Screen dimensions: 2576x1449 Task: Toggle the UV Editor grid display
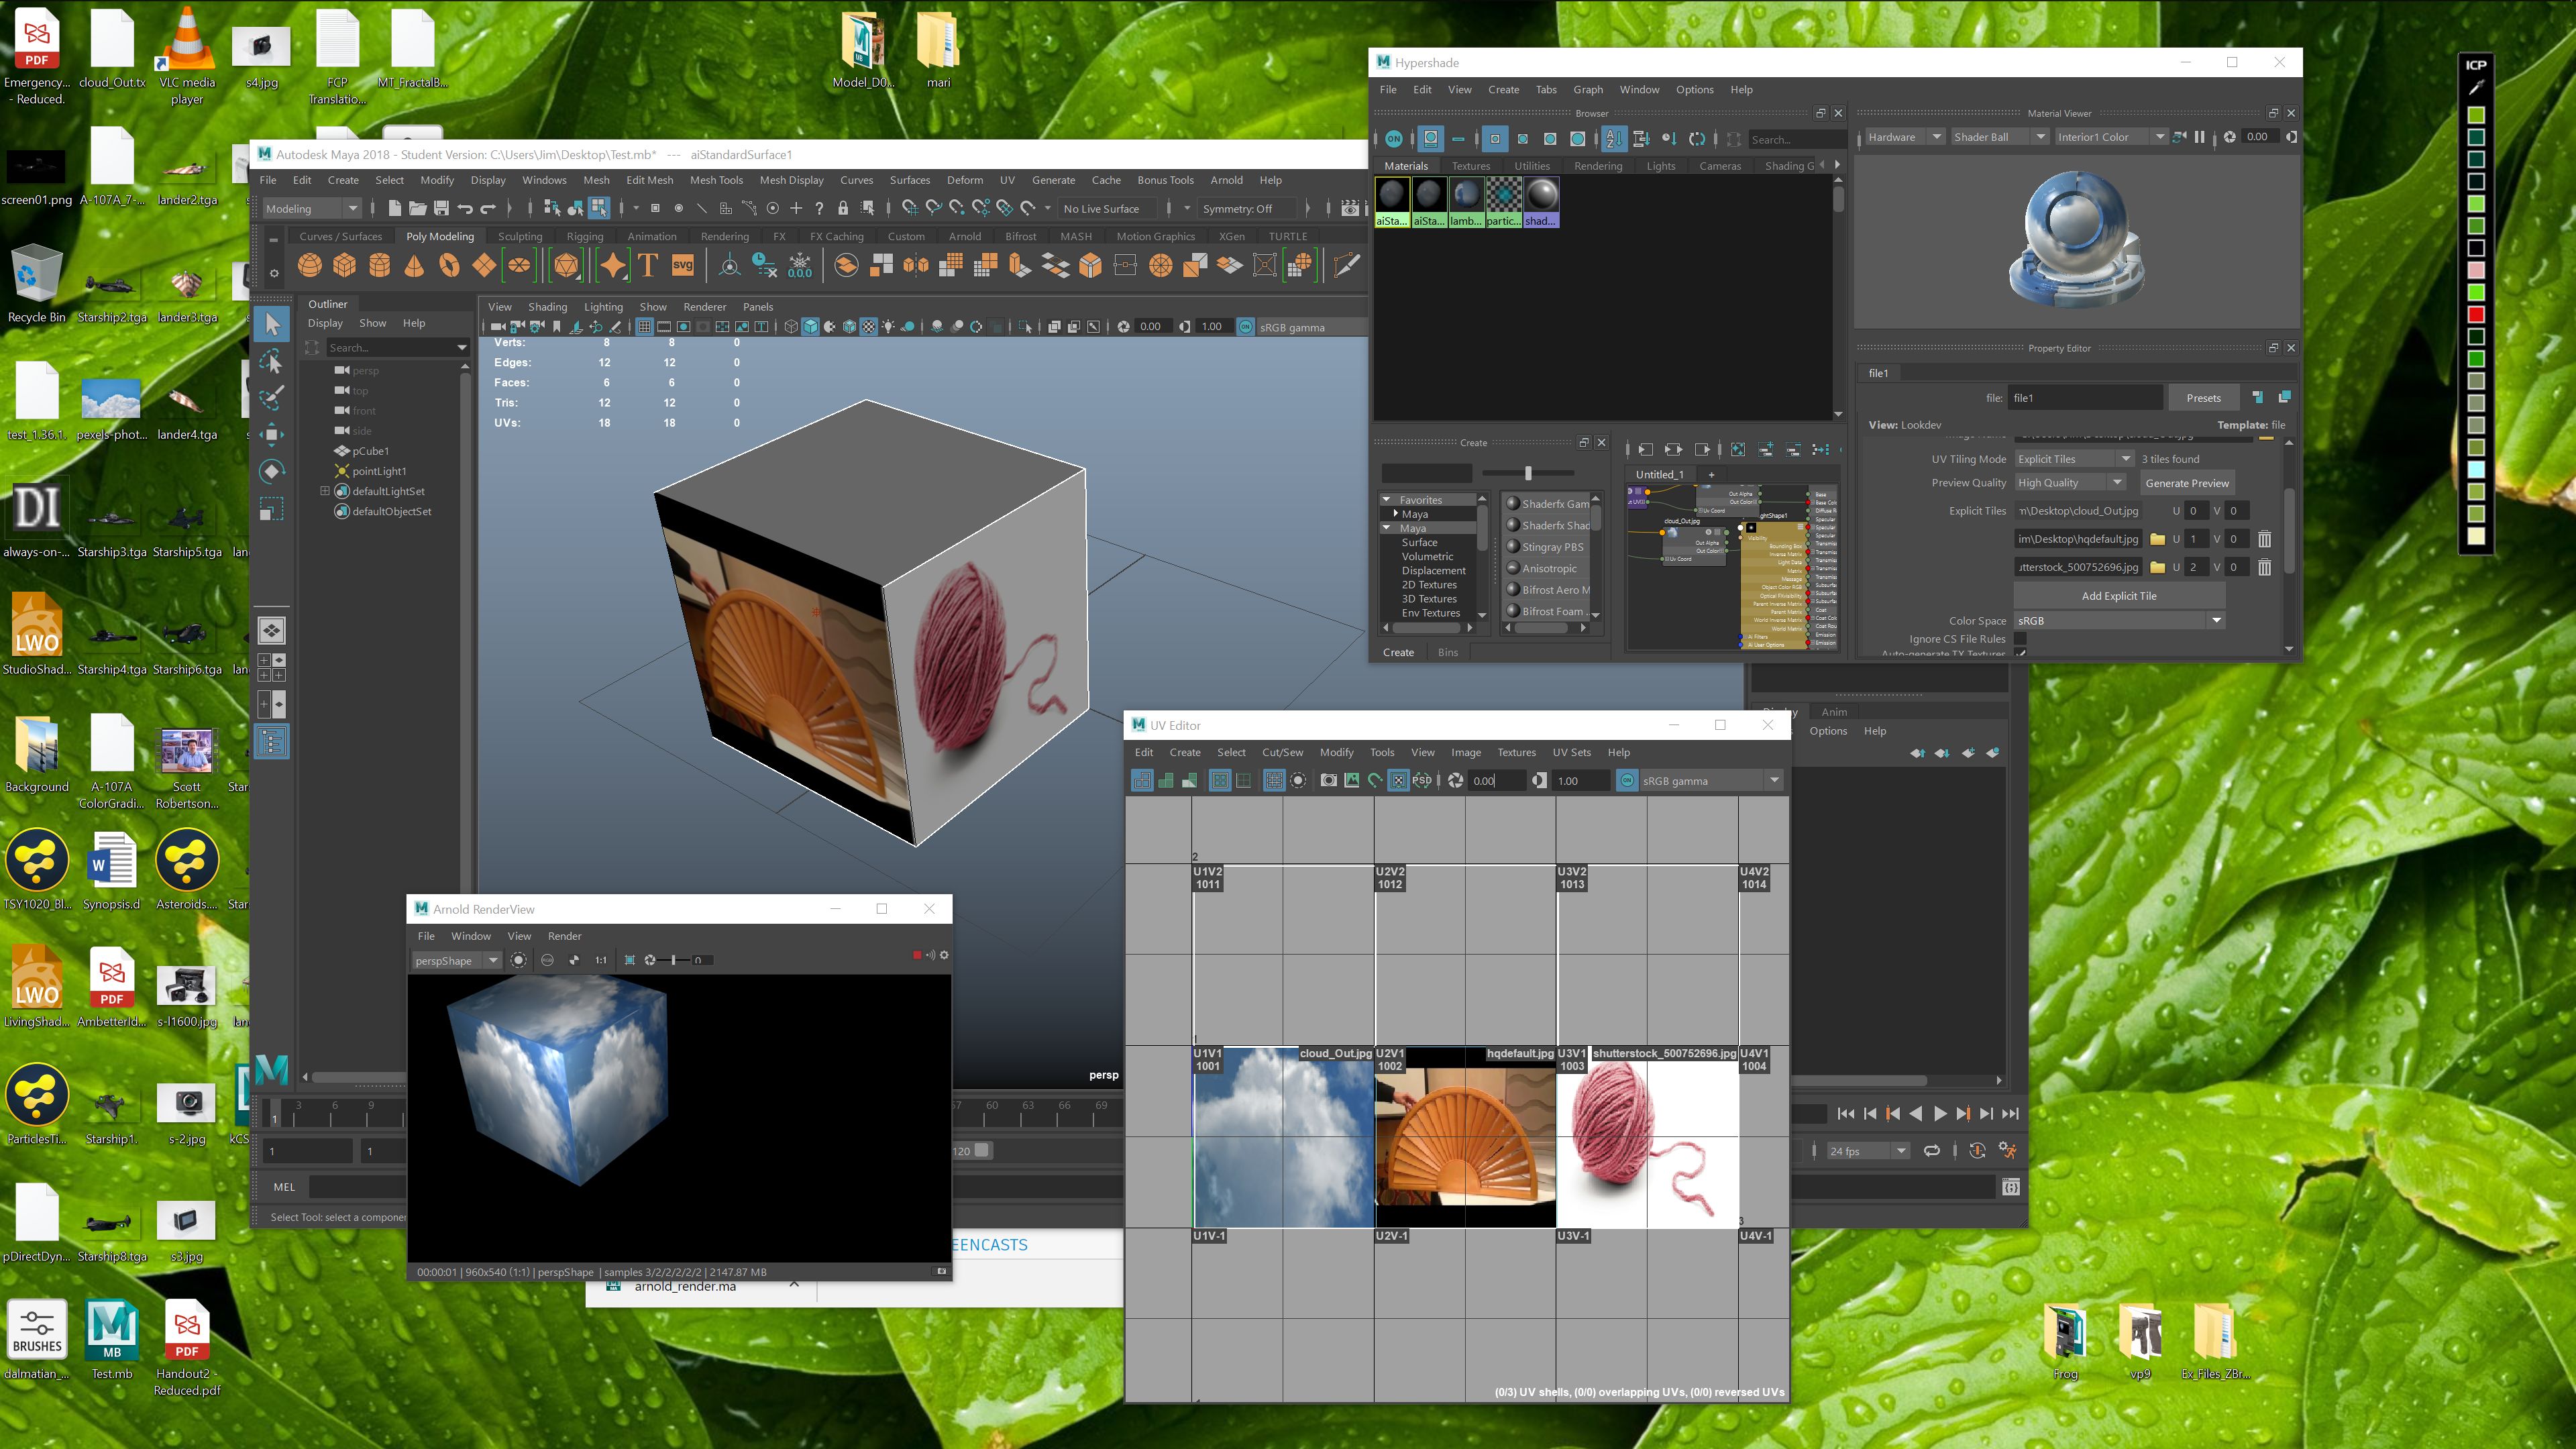click(x=1273, y=781)
